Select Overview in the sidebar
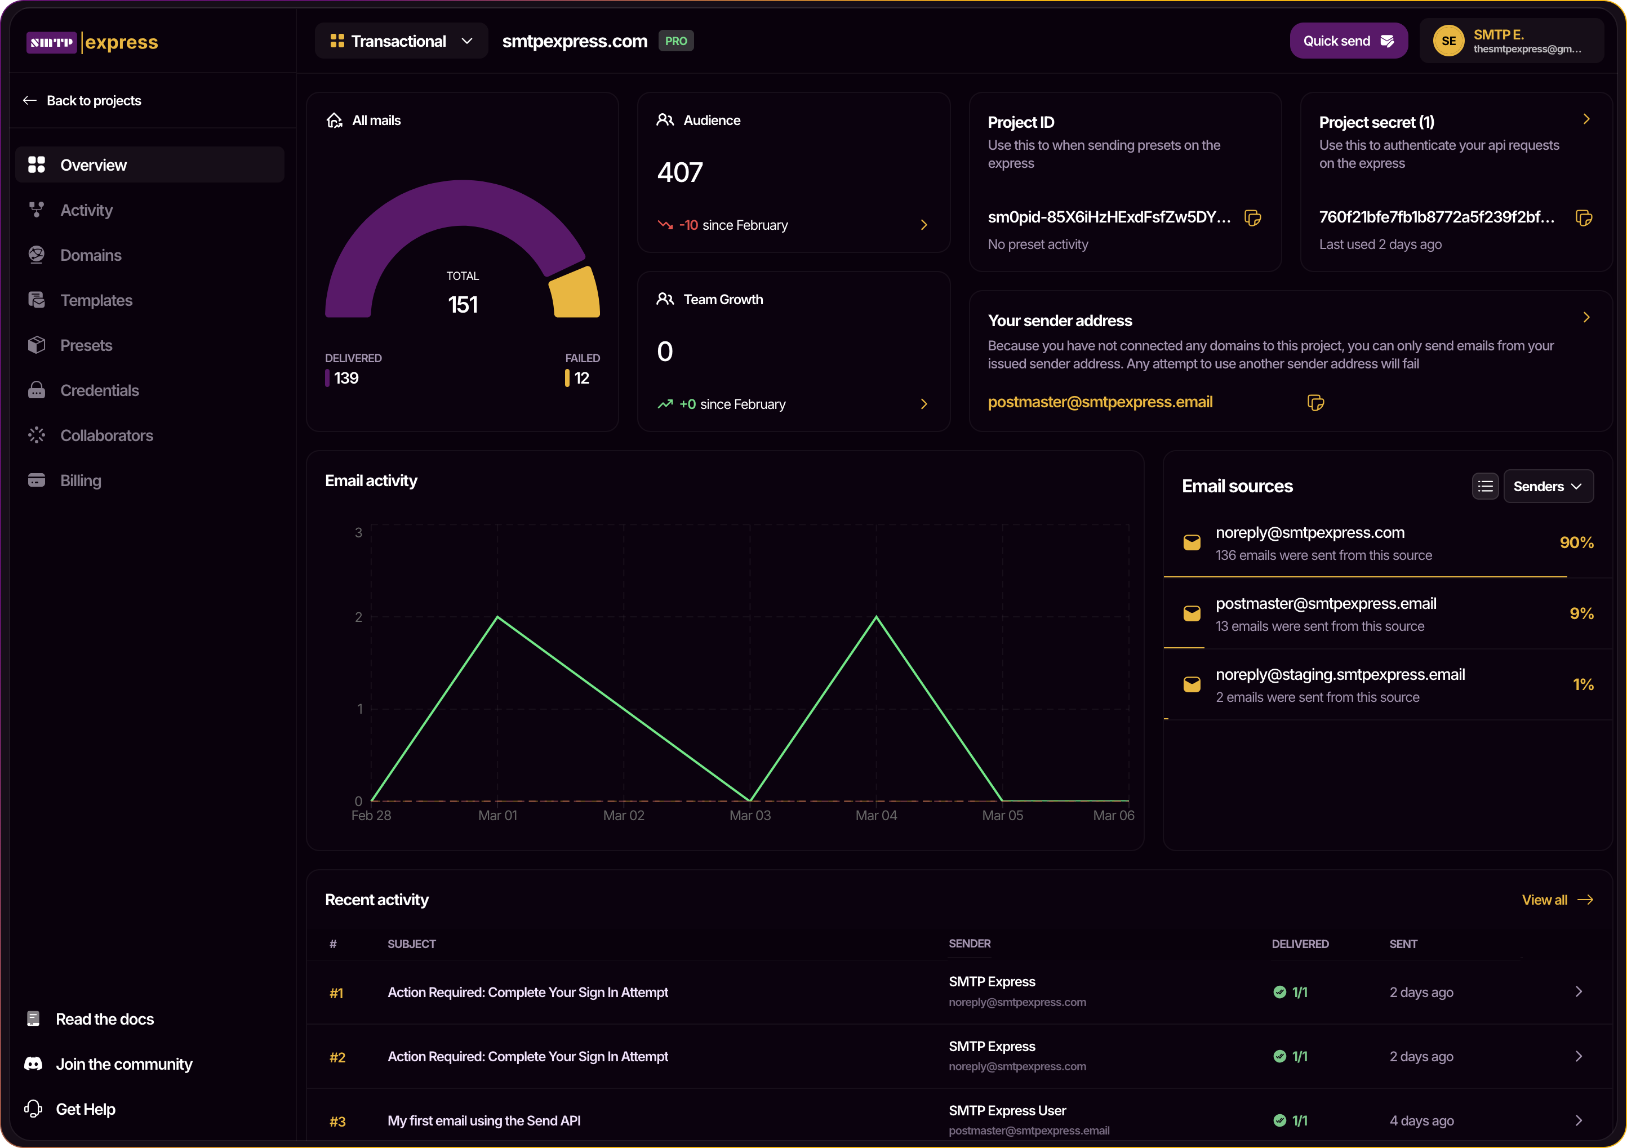Image resolution: width=1627 pixels, height=1148 pixels. coord(149,164)
